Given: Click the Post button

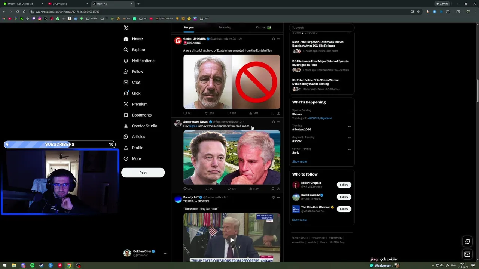Looking at the screenshot, I should point(143,173).
